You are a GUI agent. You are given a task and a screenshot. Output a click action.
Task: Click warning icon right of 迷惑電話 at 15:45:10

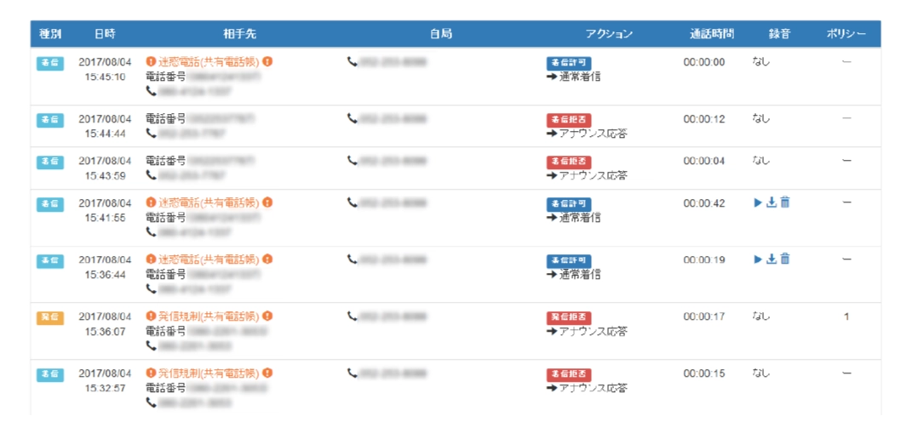click(x=267, y=61)
